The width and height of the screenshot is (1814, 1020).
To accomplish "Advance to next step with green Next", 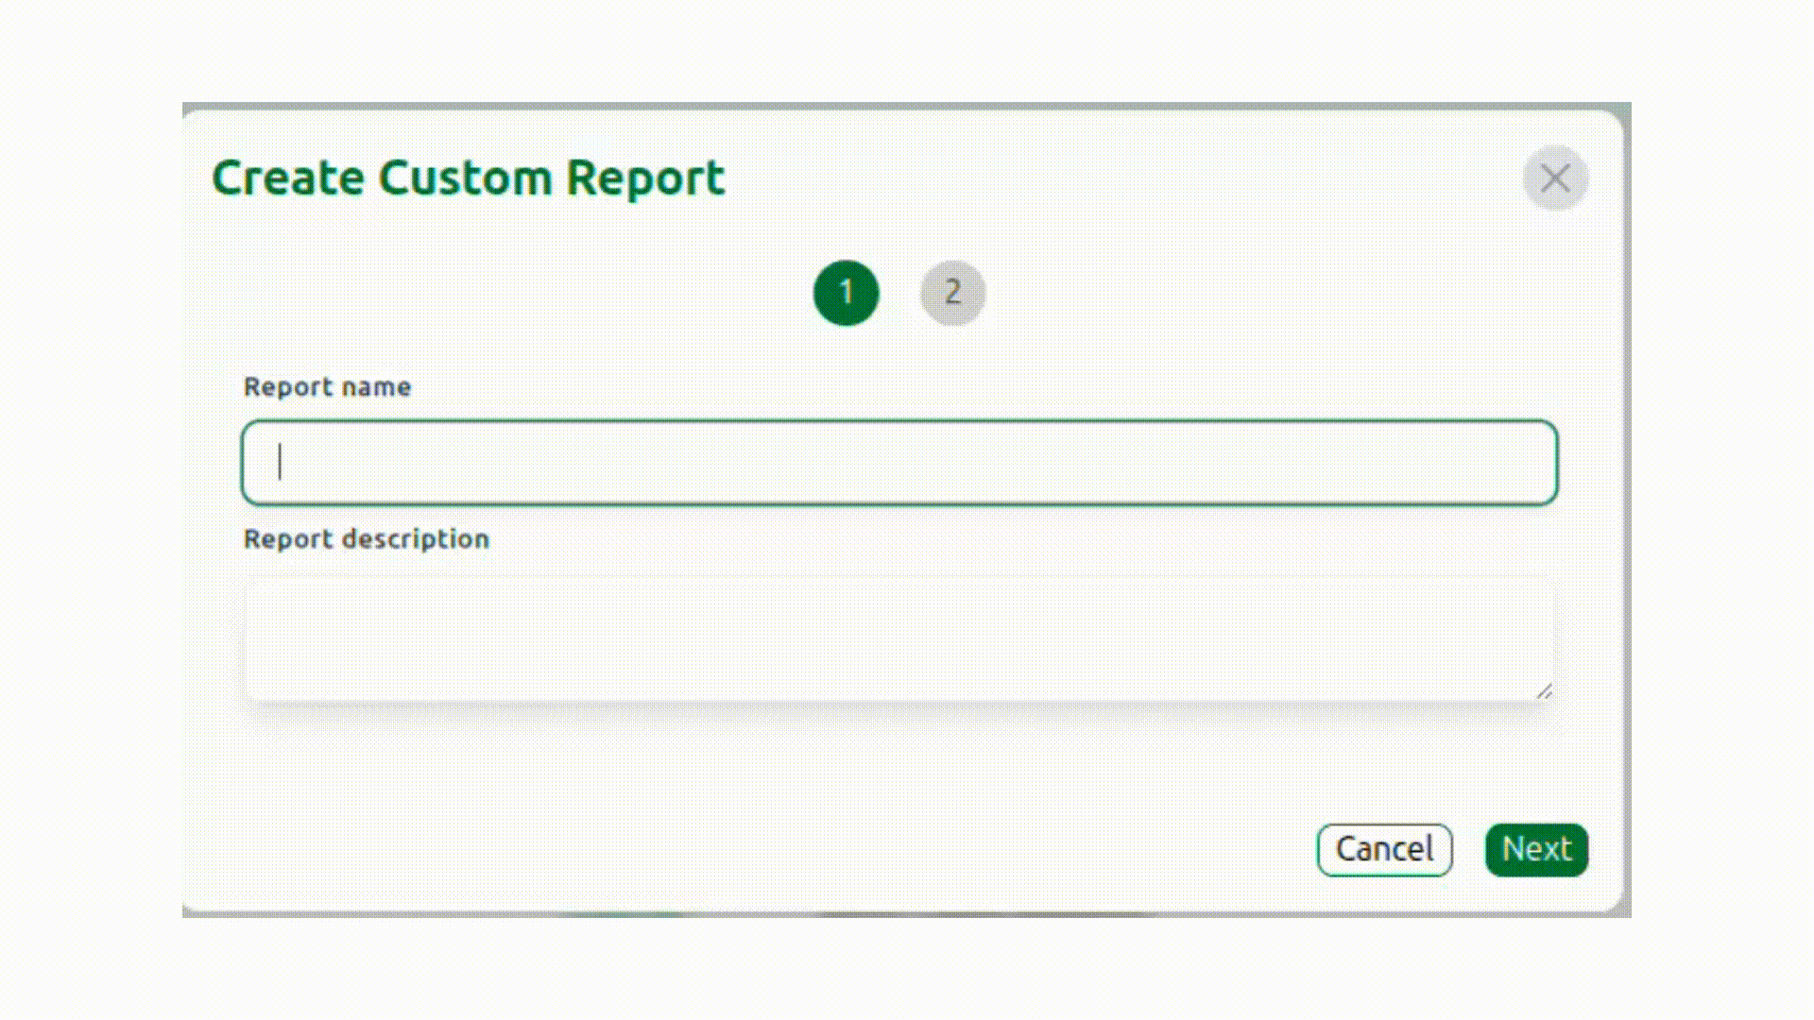I will click(1536, 850).
